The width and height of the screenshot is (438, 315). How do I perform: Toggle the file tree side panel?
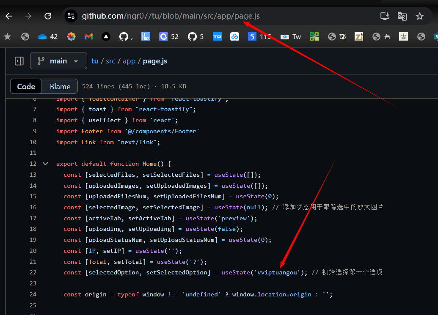(x=19, y=61)
